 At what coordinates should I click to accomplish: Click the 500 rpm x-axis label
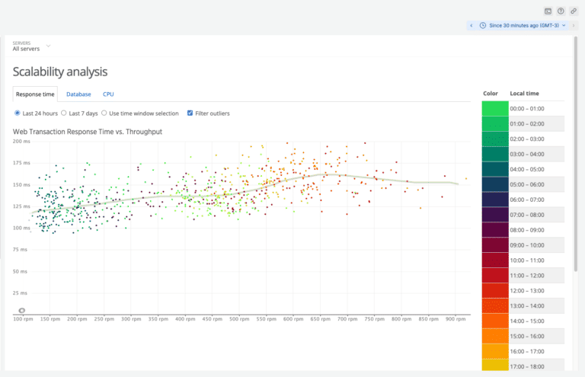coord(239,319)
